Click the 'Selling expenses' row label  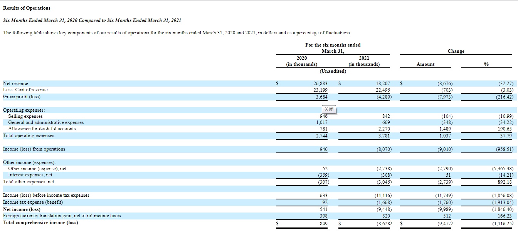coord(25,116)
